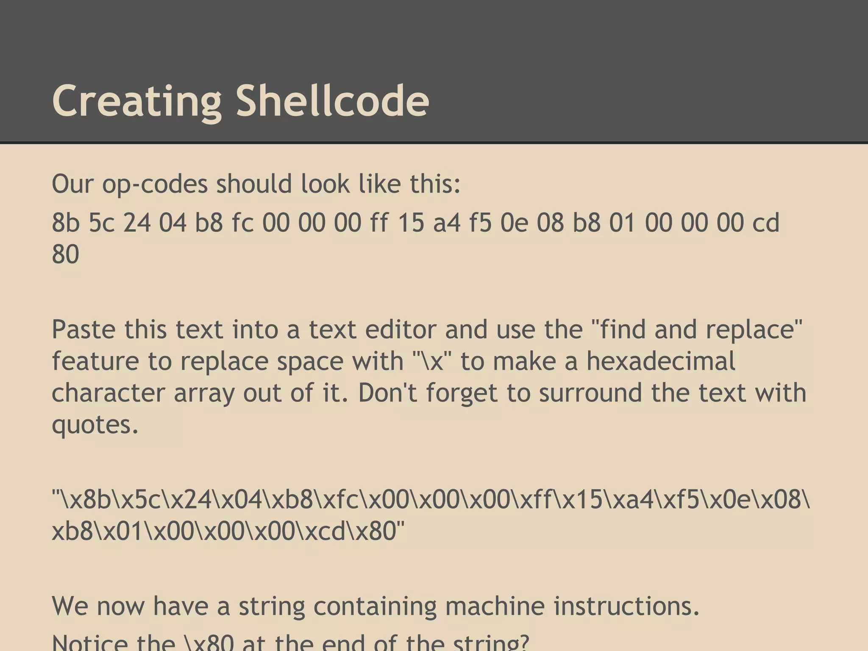Click the "cd" byte ending the first op-code line
The width and height of the screenshot is (868, 651).
click(765, 223)
